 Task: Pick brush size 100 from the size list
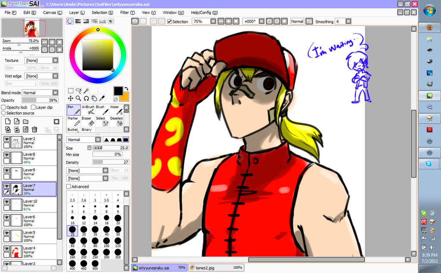tap(107, 242)
